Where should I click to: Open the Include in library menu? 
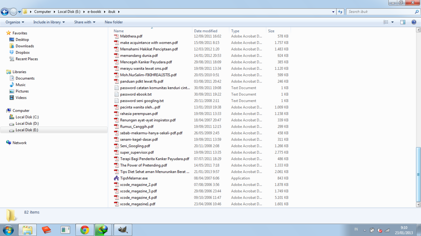click(49, 22)
